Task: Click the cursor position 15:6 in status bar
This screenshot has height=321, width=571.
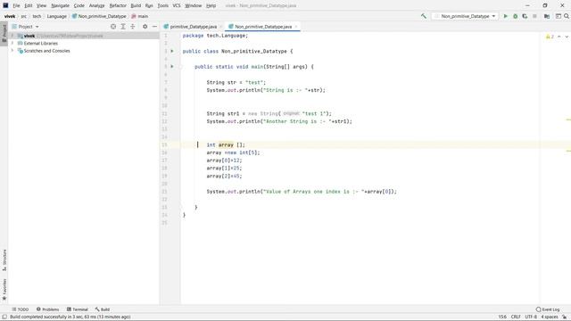Action: (x=502, y=317)
